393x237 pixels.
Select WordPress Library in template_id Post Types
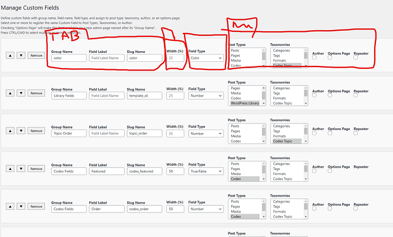tap(245, 103)
